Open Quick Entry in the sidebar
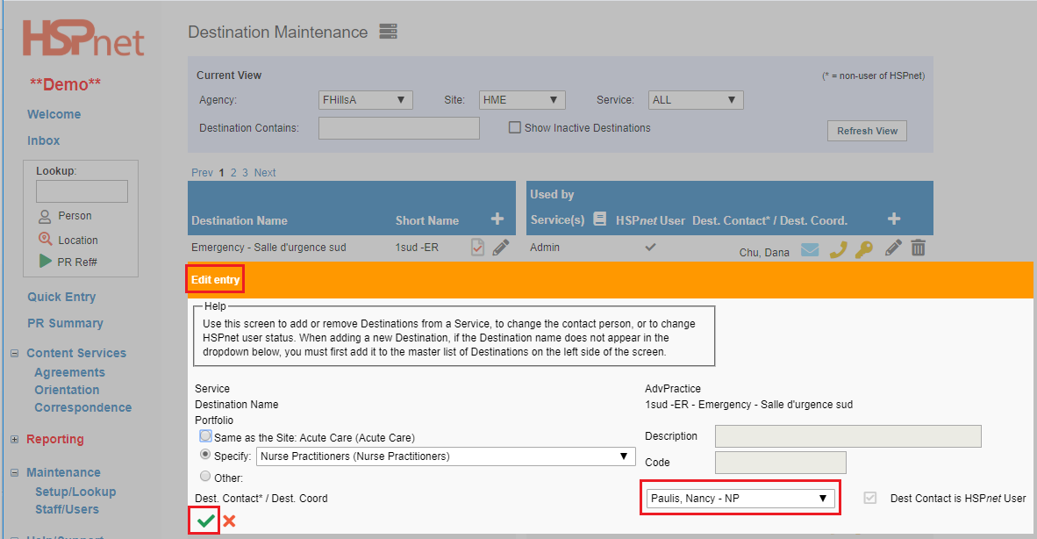The height and width of the screenshot is (539, 1037). click(x=61, y=297)
